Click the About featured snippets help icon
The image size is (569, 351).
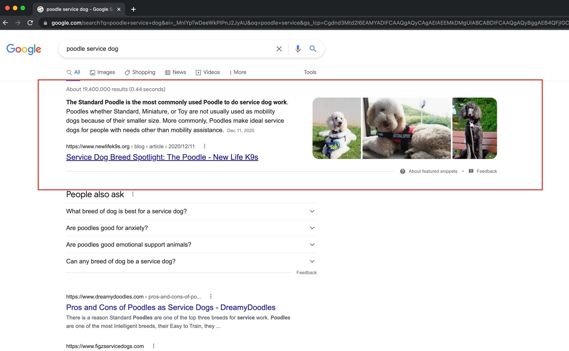pos(403,171)
